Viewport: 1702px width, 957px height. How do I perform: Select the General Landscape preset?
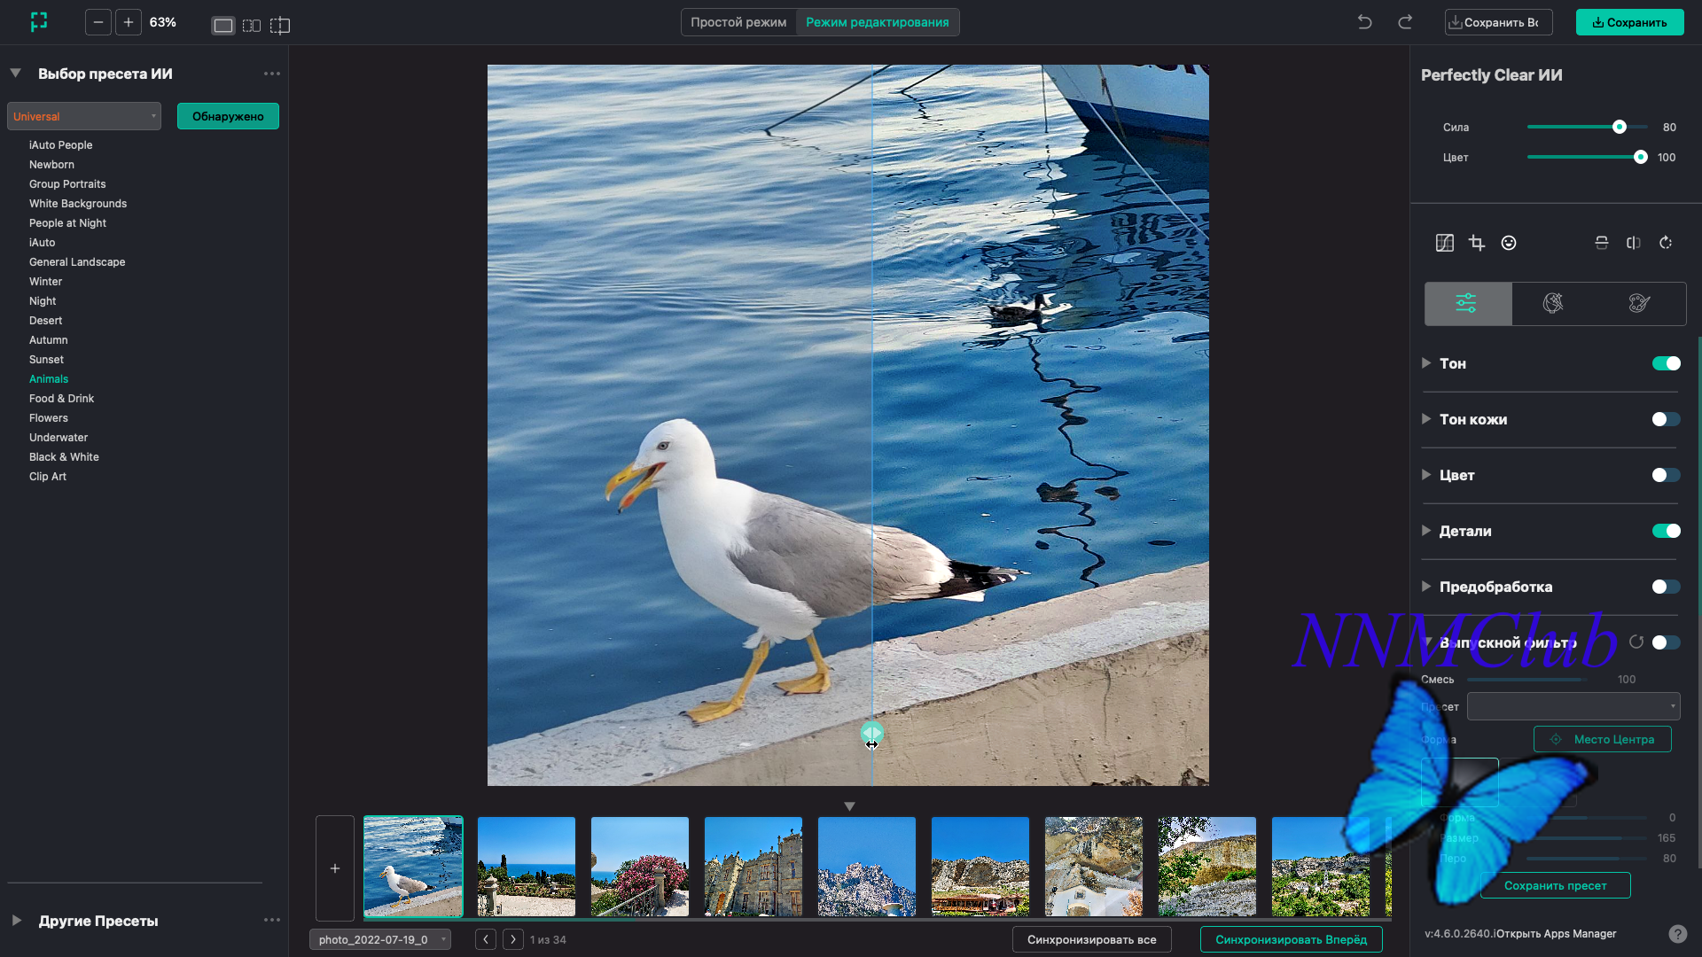[77, 262]
